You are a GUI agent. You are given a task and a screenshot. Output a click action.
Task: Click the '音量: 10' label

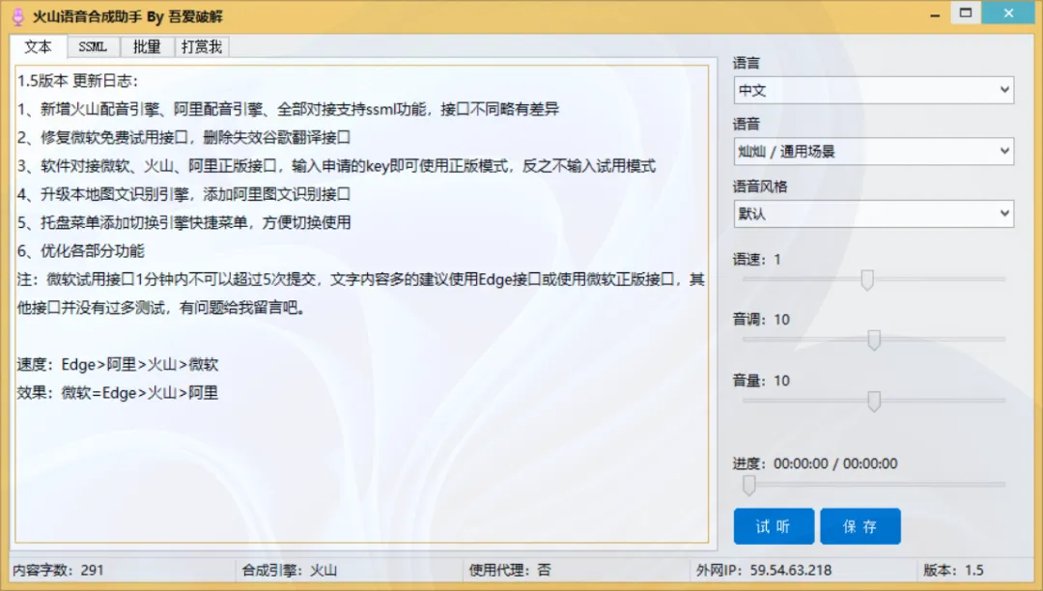(x=761, y=380)
